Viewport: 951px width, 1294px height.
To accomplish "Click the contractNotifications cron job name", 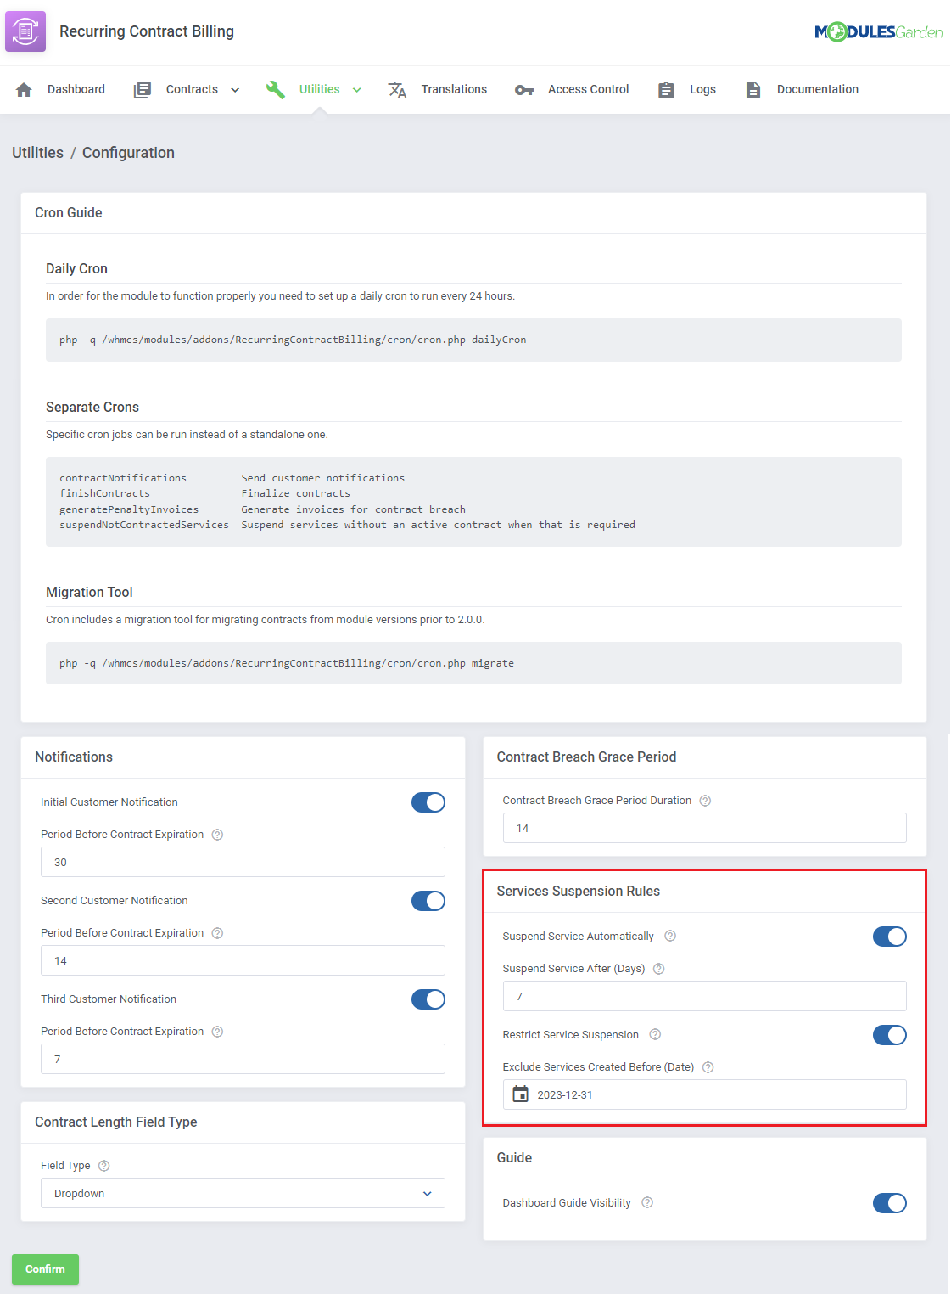I will [123, 478].
